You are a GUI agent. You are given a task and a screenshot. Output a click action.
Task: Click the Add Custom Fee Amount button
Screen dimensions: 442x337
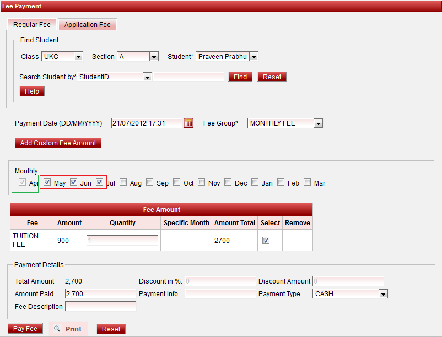tap(58, 143)
